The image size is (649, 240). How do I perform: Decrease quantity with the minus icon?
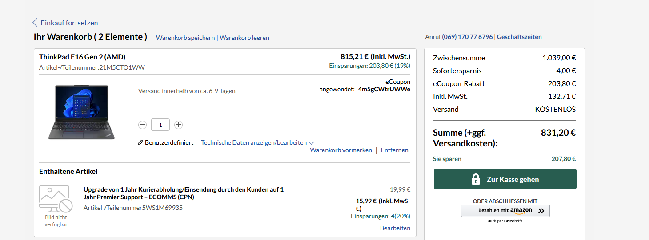(143, 125)
